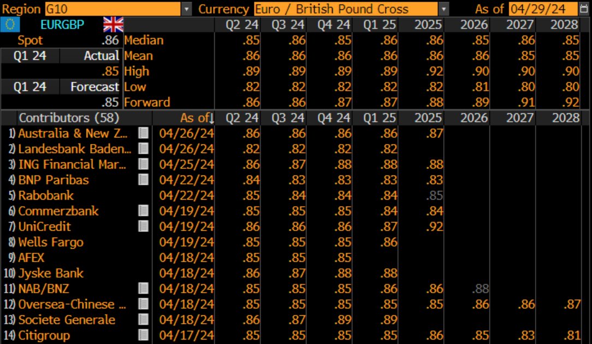592x344 pixels.
Task: Select the BNP Paribas contributor
Action: coord(53,179)
